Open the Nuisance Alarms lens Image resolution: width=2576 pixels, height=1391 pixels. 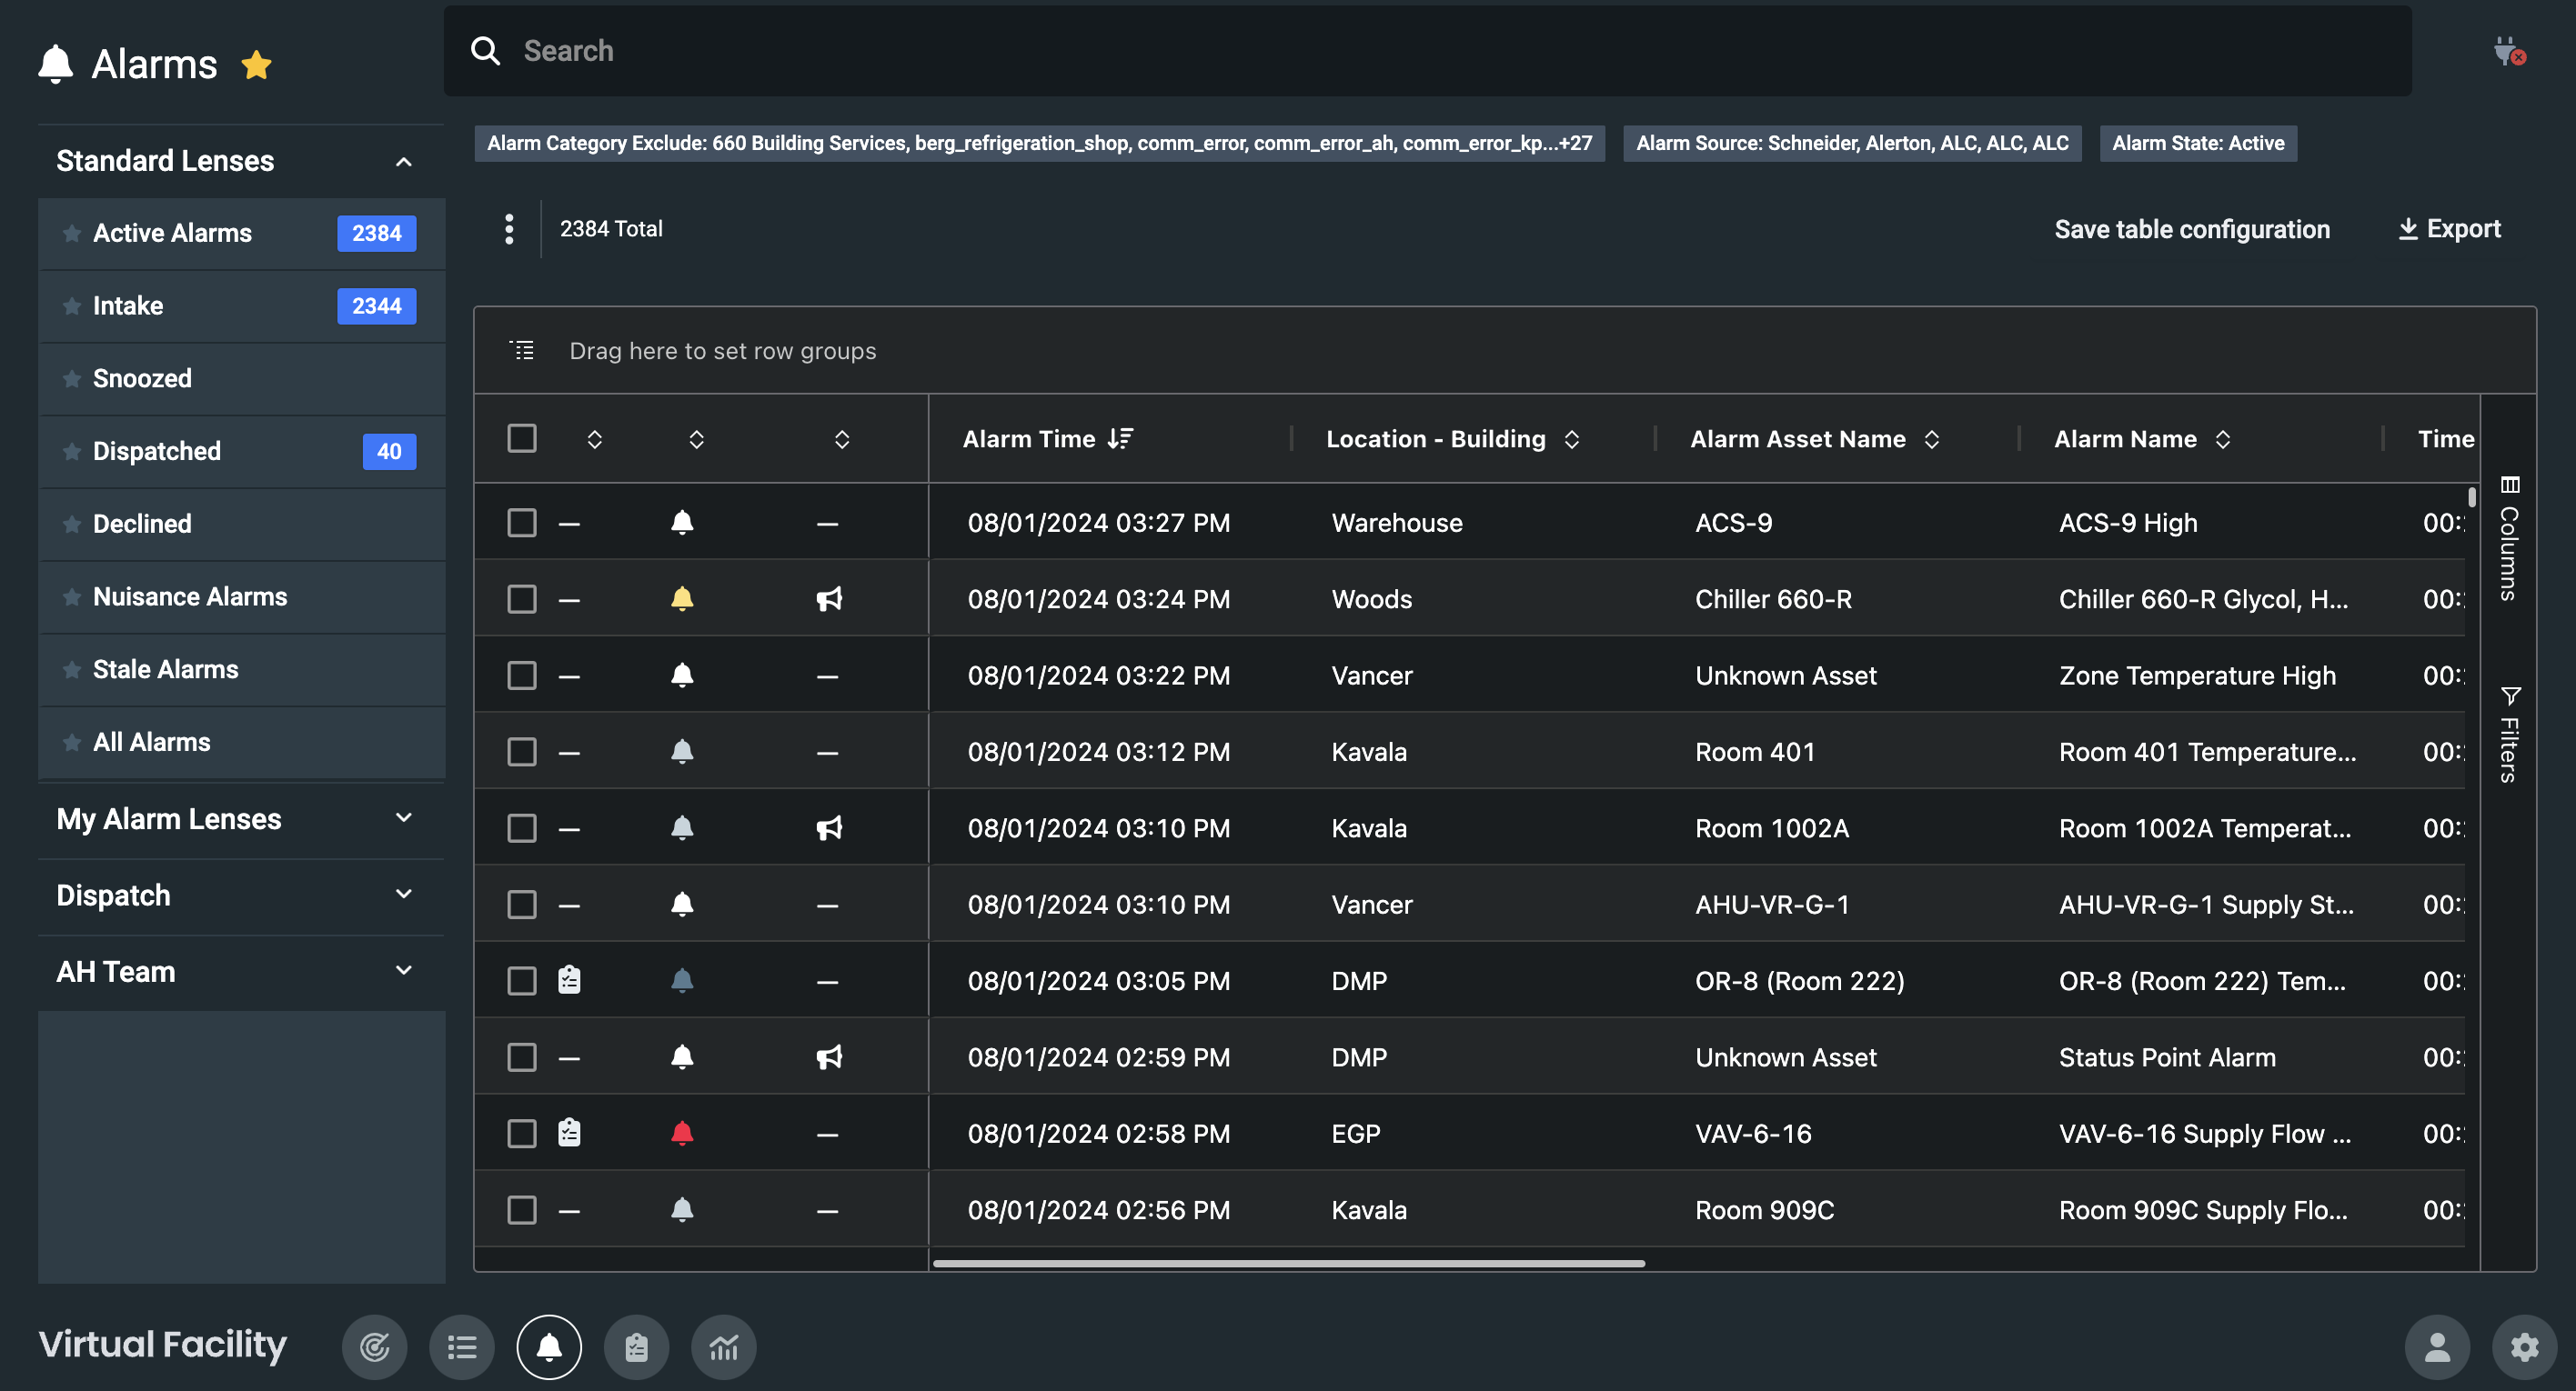coord(190,596)
